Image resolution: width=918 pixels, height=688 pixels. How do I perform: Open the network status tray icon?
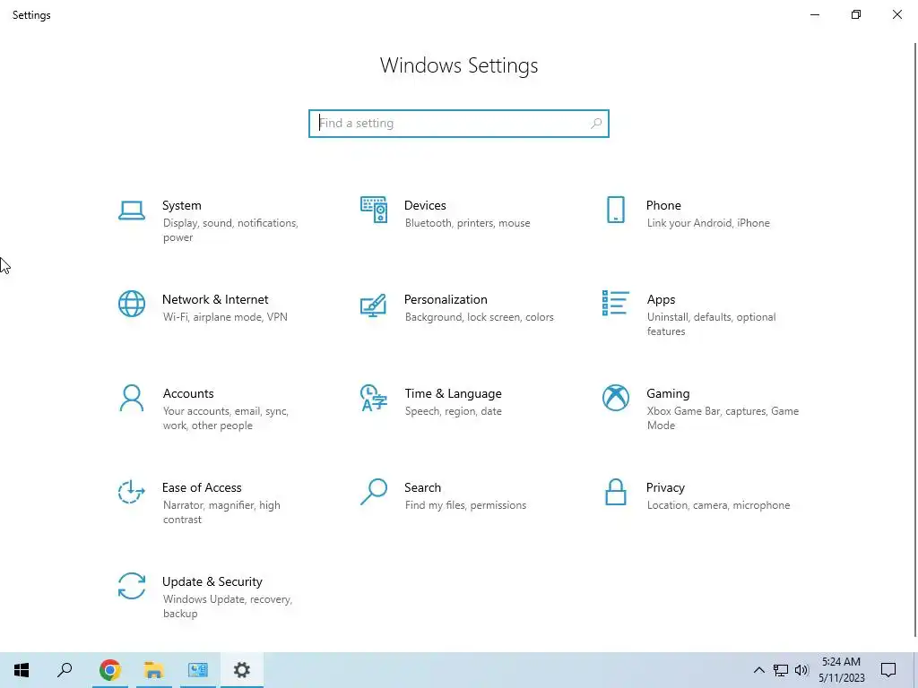click(x=781, y=670)
